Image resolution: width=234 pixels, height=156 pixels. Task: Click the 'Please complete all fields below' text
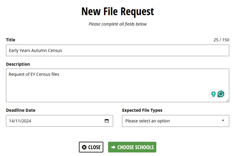pyautogui.click(x=118, y=24)
